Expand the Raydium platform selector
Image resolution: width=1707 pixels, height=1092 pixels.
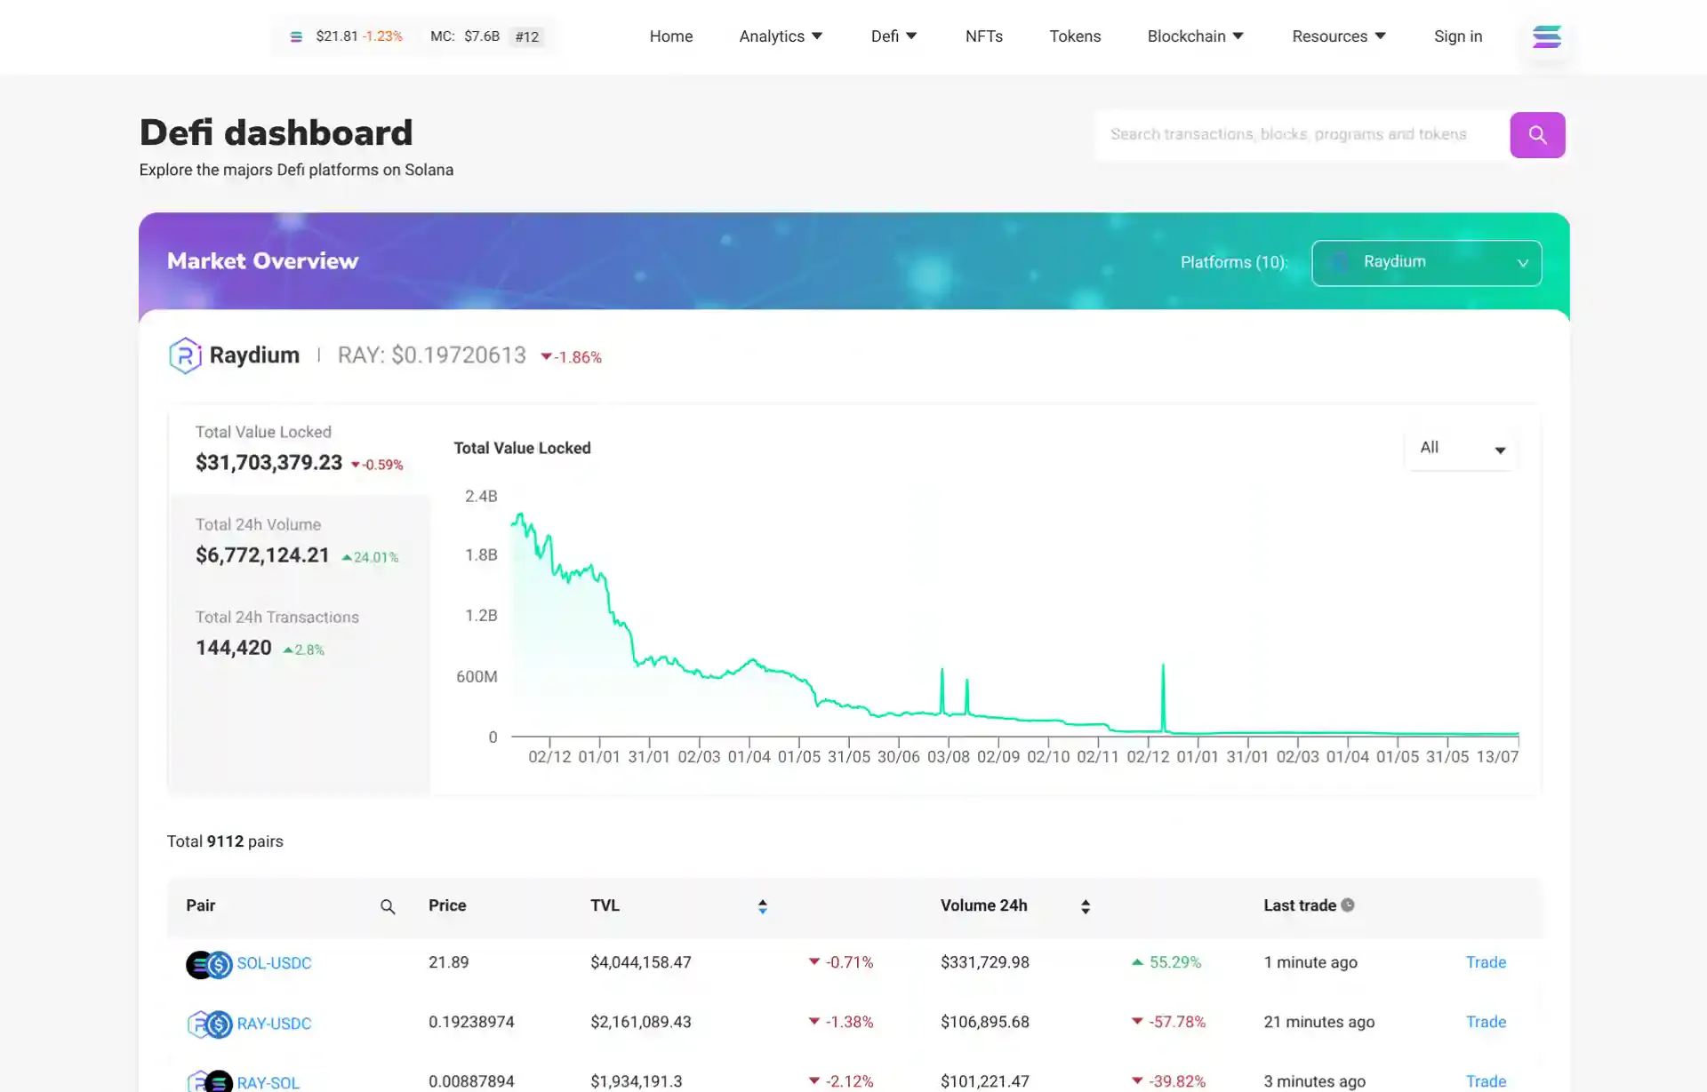pos(1426,263)
